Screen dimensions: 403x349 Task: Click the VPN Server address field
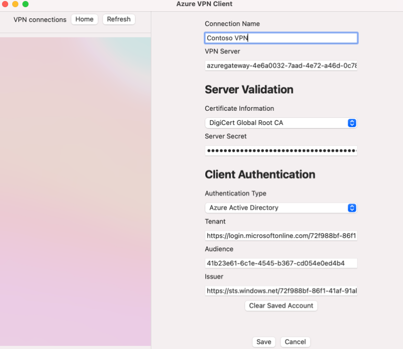pos(281,66)
